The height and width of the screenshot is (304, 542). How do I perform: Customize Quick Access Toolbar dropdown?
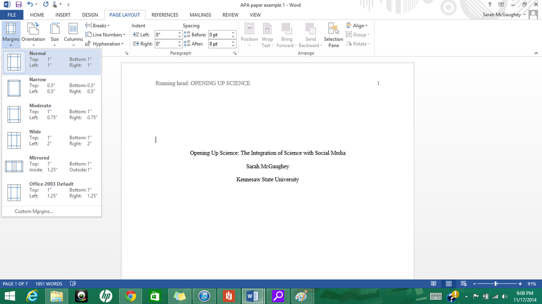pos(68,5)
